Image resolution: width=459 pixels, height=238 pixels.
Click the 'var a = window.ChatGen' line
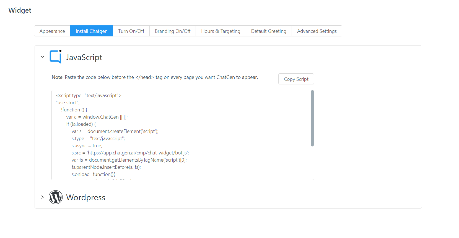click(97, 117)
